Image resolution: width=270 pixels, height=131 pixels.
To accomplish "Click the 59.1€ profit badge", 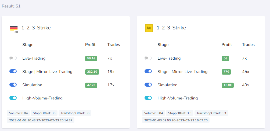I will (91, 59).
